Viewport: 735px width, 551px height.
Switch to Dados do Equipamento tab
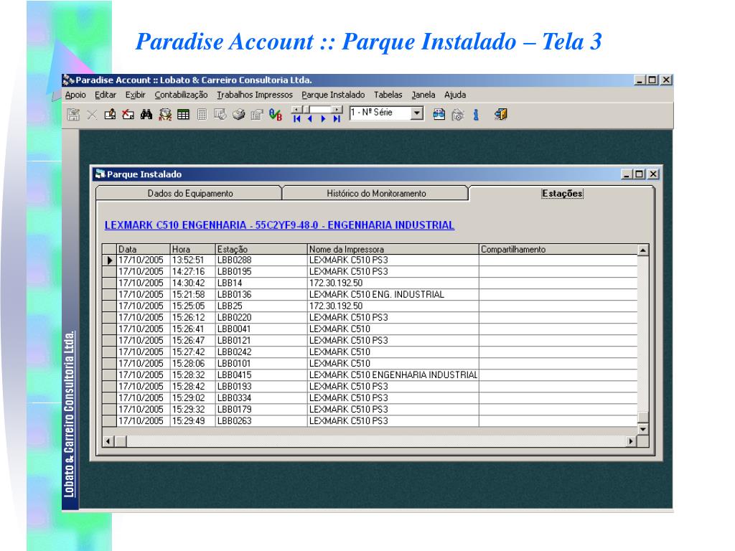[x=189, y=193]
